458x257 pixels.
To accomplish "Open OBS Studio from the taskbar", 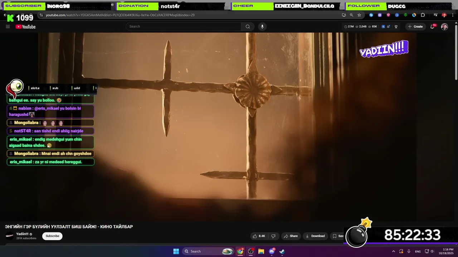I will 251,251.
